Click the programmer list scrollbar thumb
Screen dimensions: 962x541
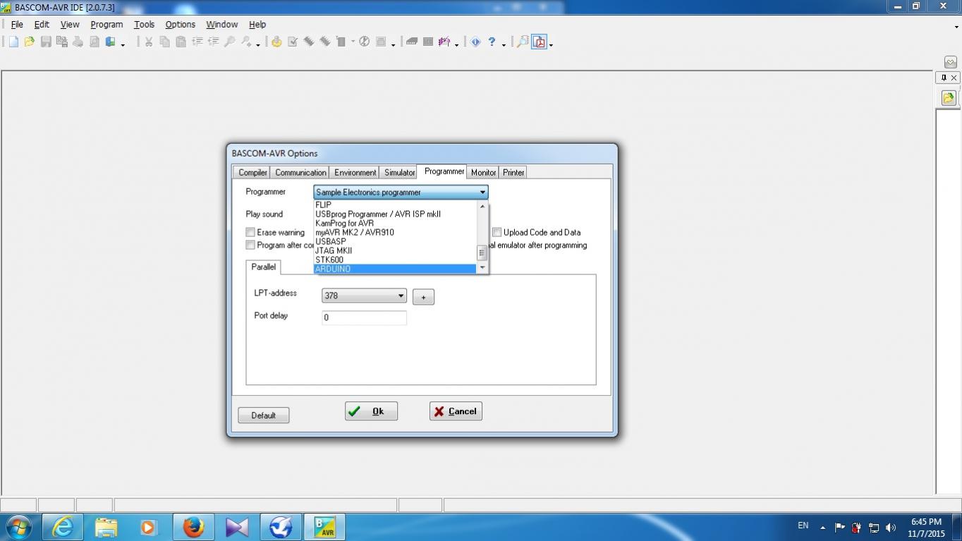pos(482,253)
